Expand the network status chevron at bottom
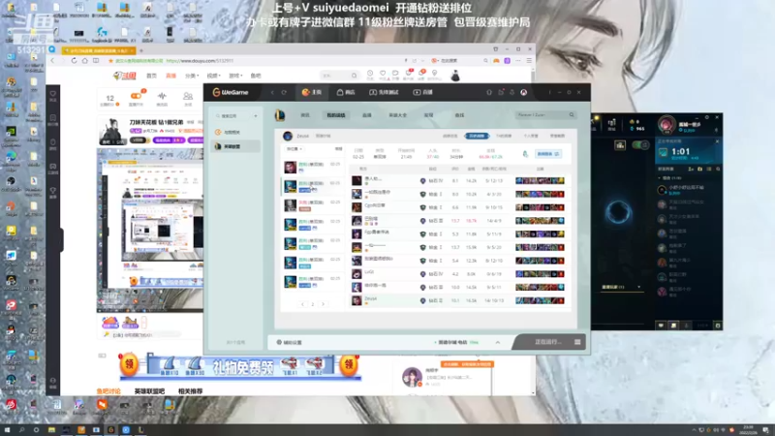The width and height of the screenshot is (775, 436). click(x=498, y=342)
